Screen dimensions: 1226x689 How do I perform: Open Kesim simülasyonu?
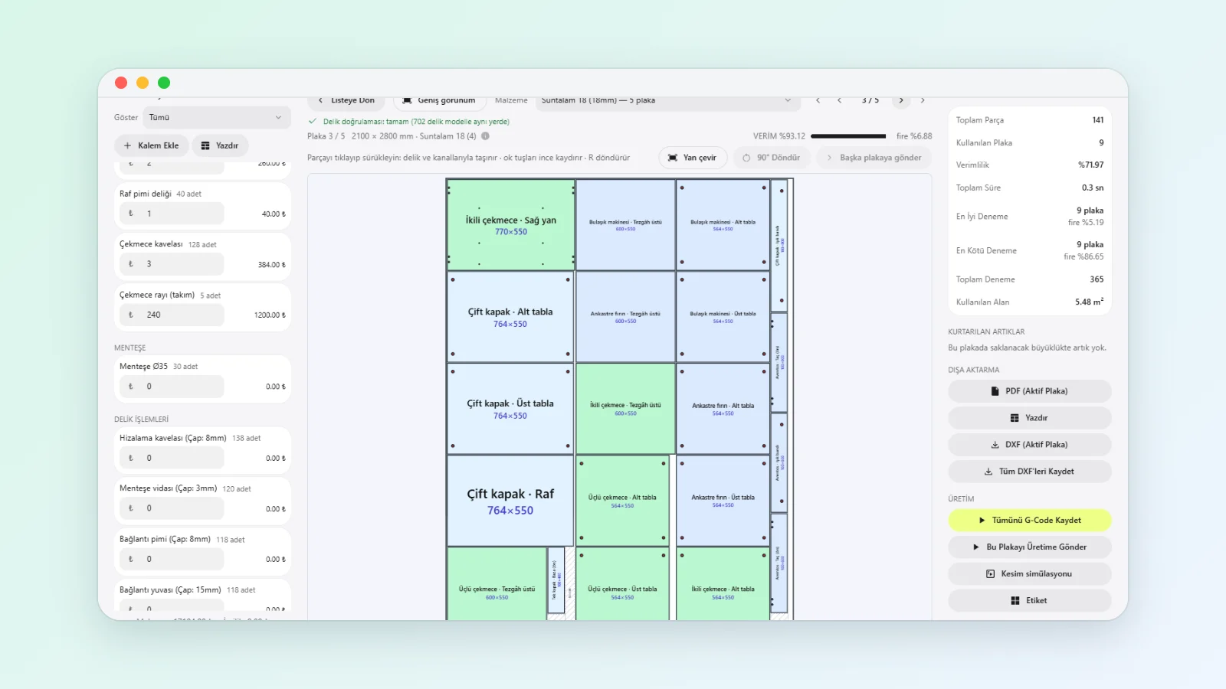point(1029,574)
